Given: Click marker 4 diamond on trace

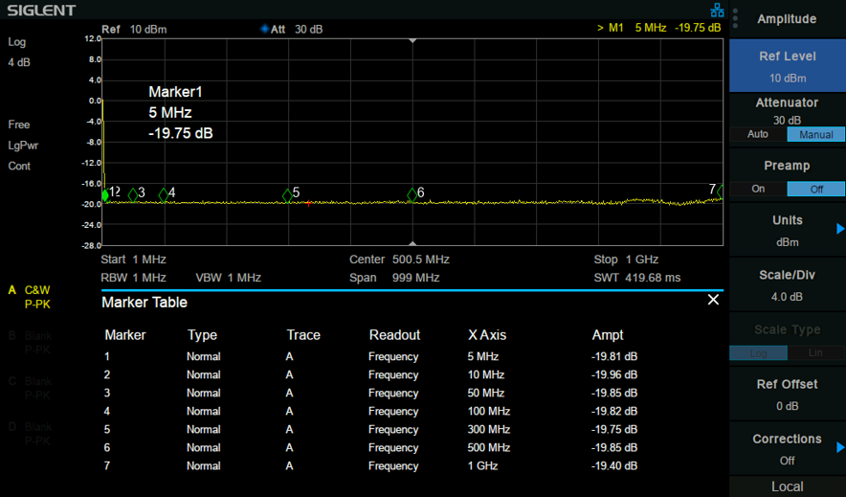Looking at the screenshot, I should pos(164,194).
